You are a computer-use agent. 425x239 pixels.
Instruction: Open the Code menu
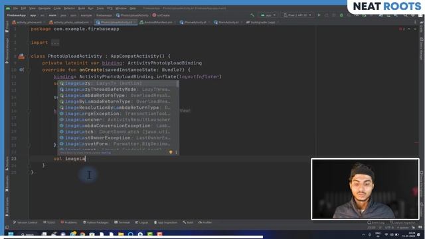[57, 9]
